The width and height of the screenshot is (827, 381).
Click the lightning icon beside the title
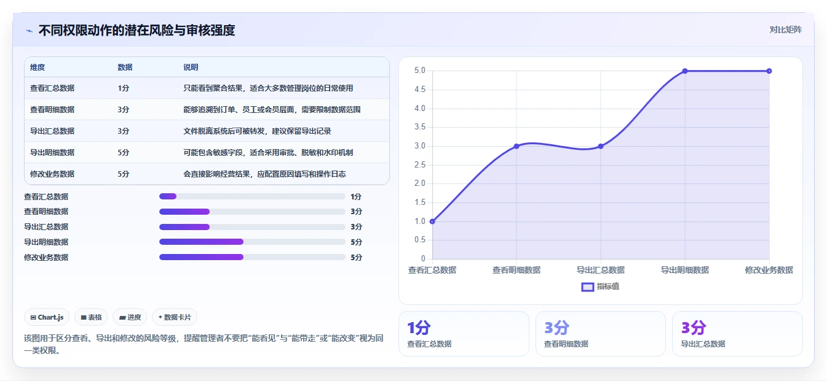click(x=29, y=30)
